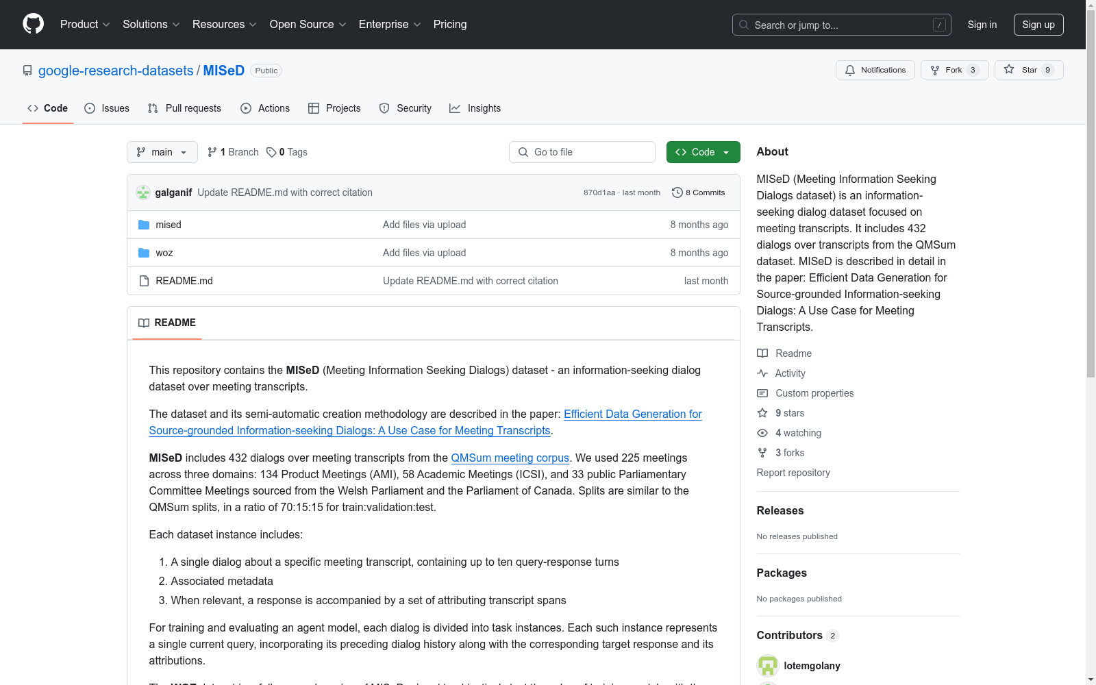Viewport: 1096px width, 685px height.
Task: Open the mised folder icon
Action: (144, 225)
